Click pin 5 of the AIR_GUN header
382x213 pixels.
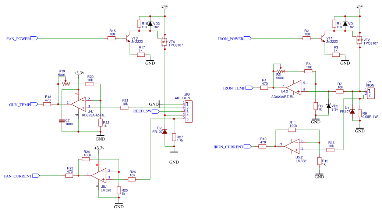187,119
